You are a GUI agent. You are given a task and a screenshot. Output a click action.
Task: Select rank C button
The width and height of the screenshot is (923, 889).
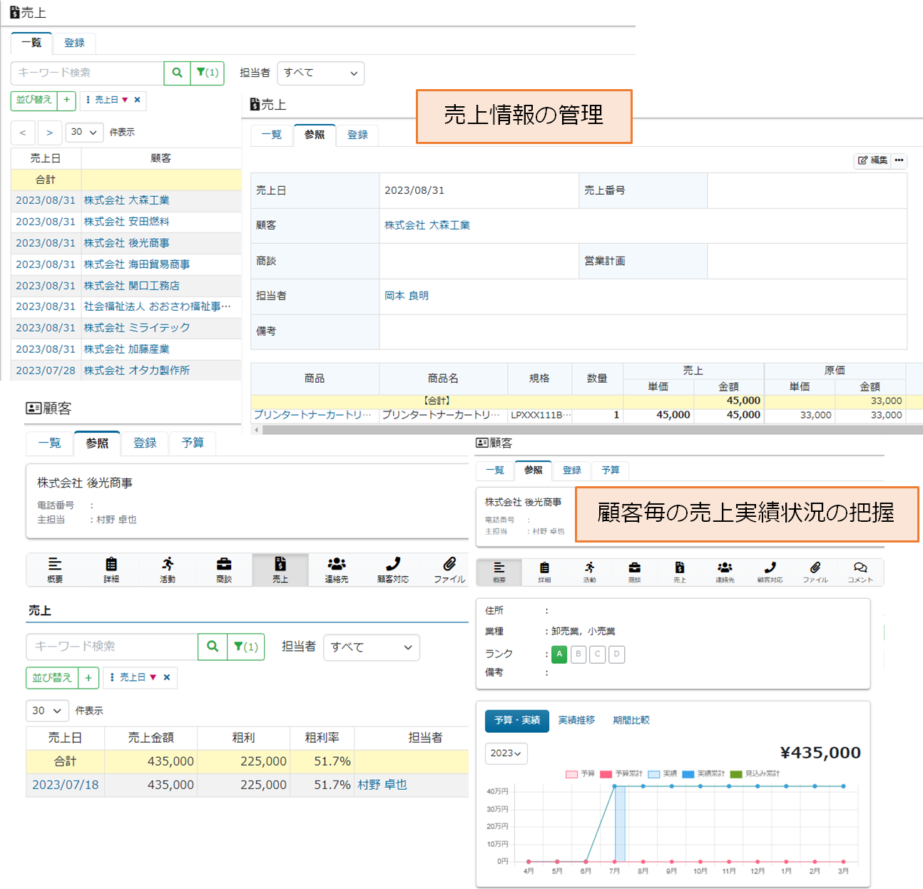pos(598,654)
